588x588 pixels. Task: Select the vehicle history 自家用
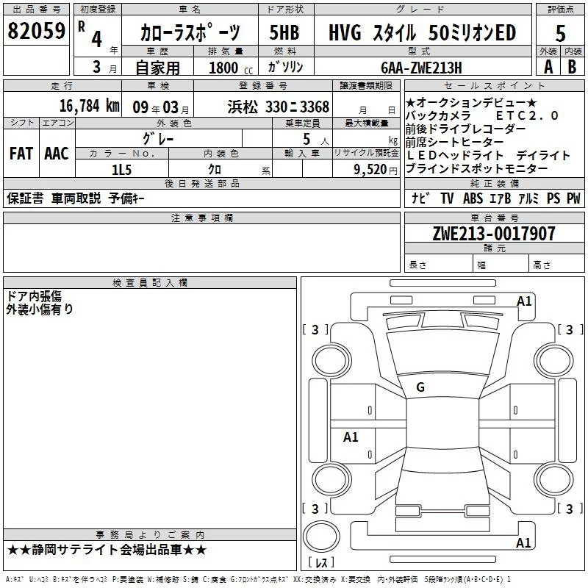tap(157, 68)
